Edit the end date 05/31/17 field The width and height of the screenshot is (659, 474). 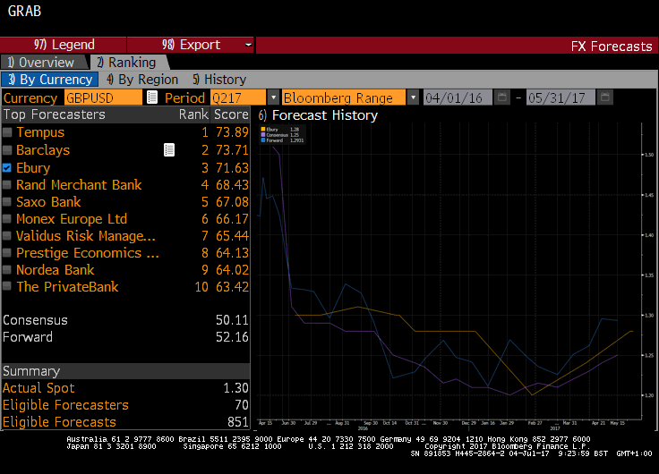(561, 97)
